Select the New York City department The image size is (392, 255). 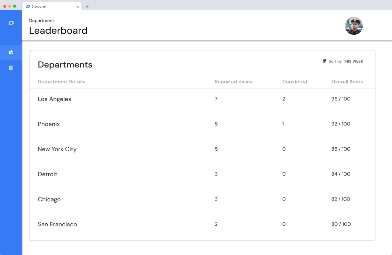click(x=57, y=149)
